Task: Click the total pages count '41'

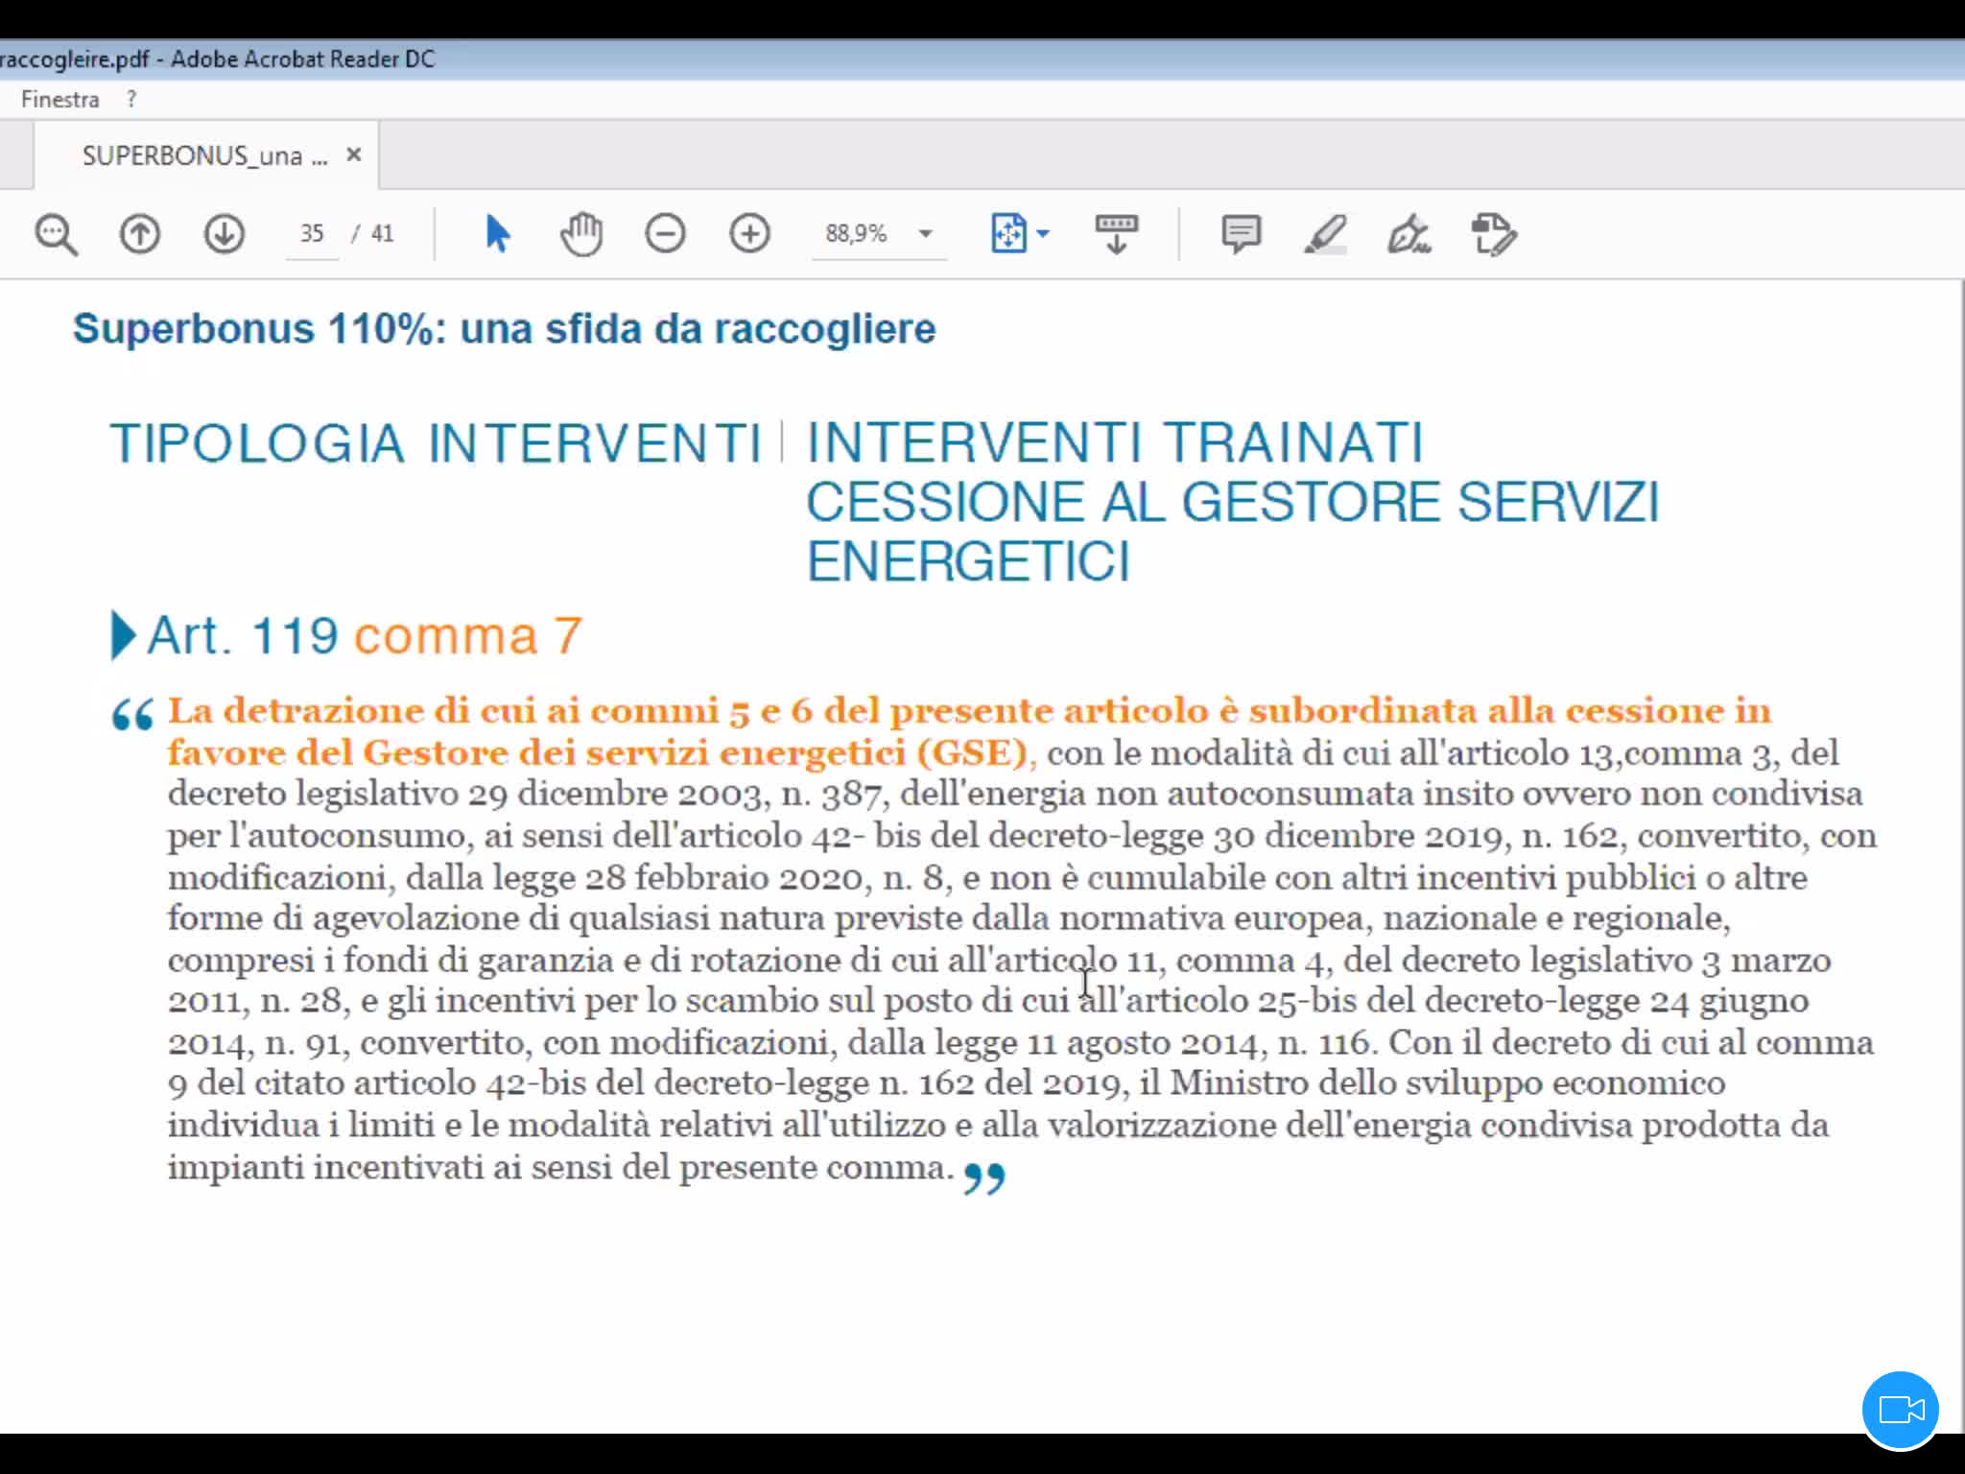Action: (383, 234)
